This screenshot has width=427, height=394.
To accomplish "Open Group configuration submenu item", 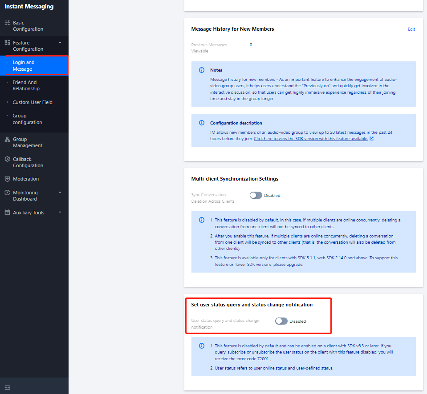I will tap(34, 119).
